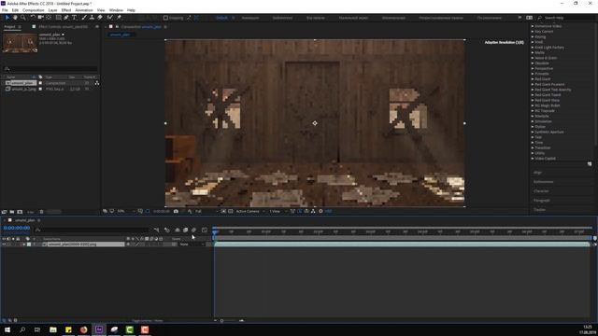Image resolution: width=598 pixels, height=336 pixels.
Task: Toggle mask and shape path visibility
Action: click(148, 211)
